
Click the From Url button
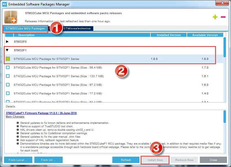(48, 160)
